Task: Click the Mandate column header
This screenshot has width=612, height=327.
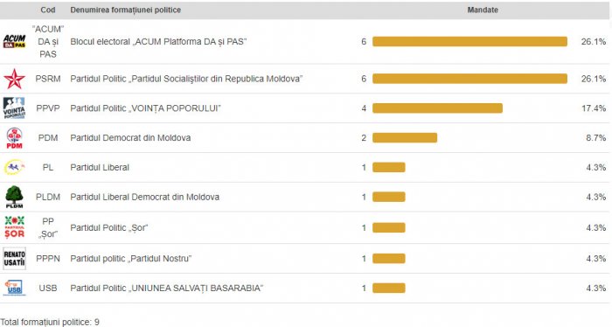Action: [x=483, y=10]
